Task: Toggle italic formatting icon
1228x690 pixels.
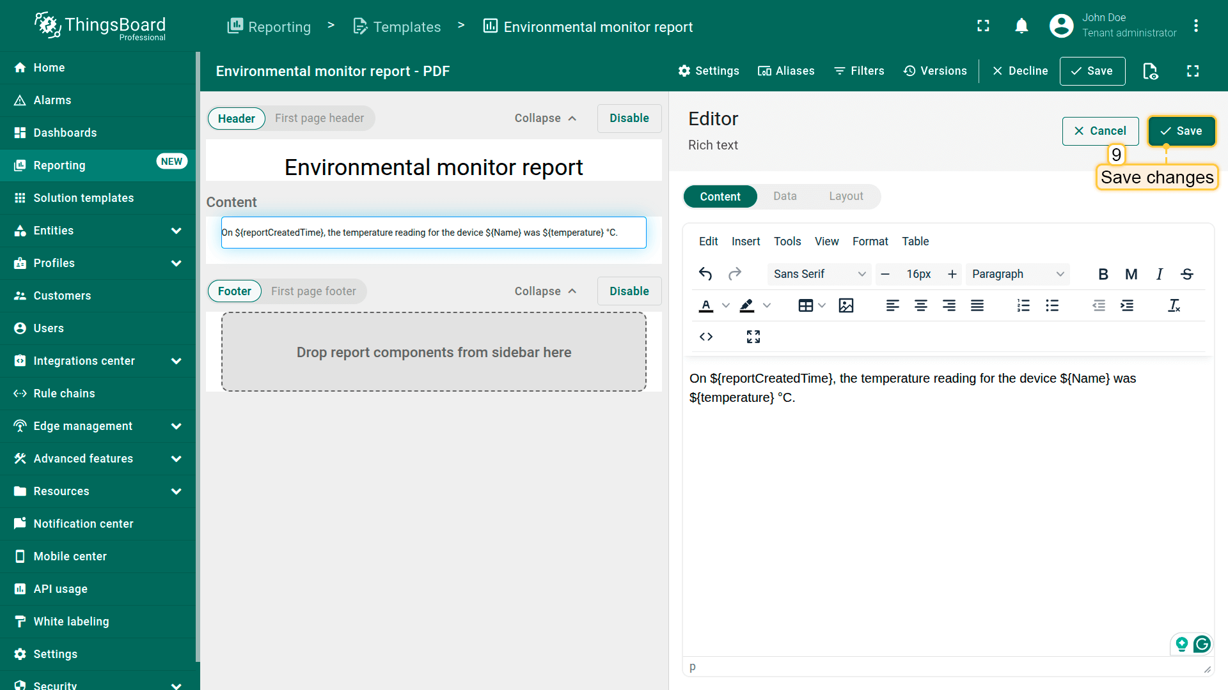Action: [1160, 274]
